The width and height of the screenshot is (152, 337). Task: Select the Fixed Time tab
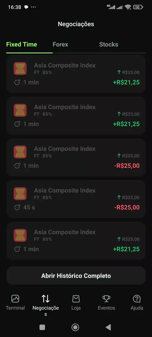point(22,45)
